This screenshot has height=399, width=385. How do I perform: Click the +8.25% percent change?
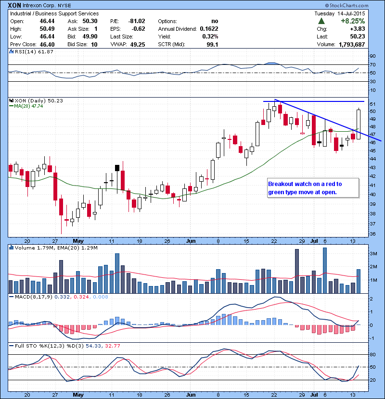pos(353,21)
